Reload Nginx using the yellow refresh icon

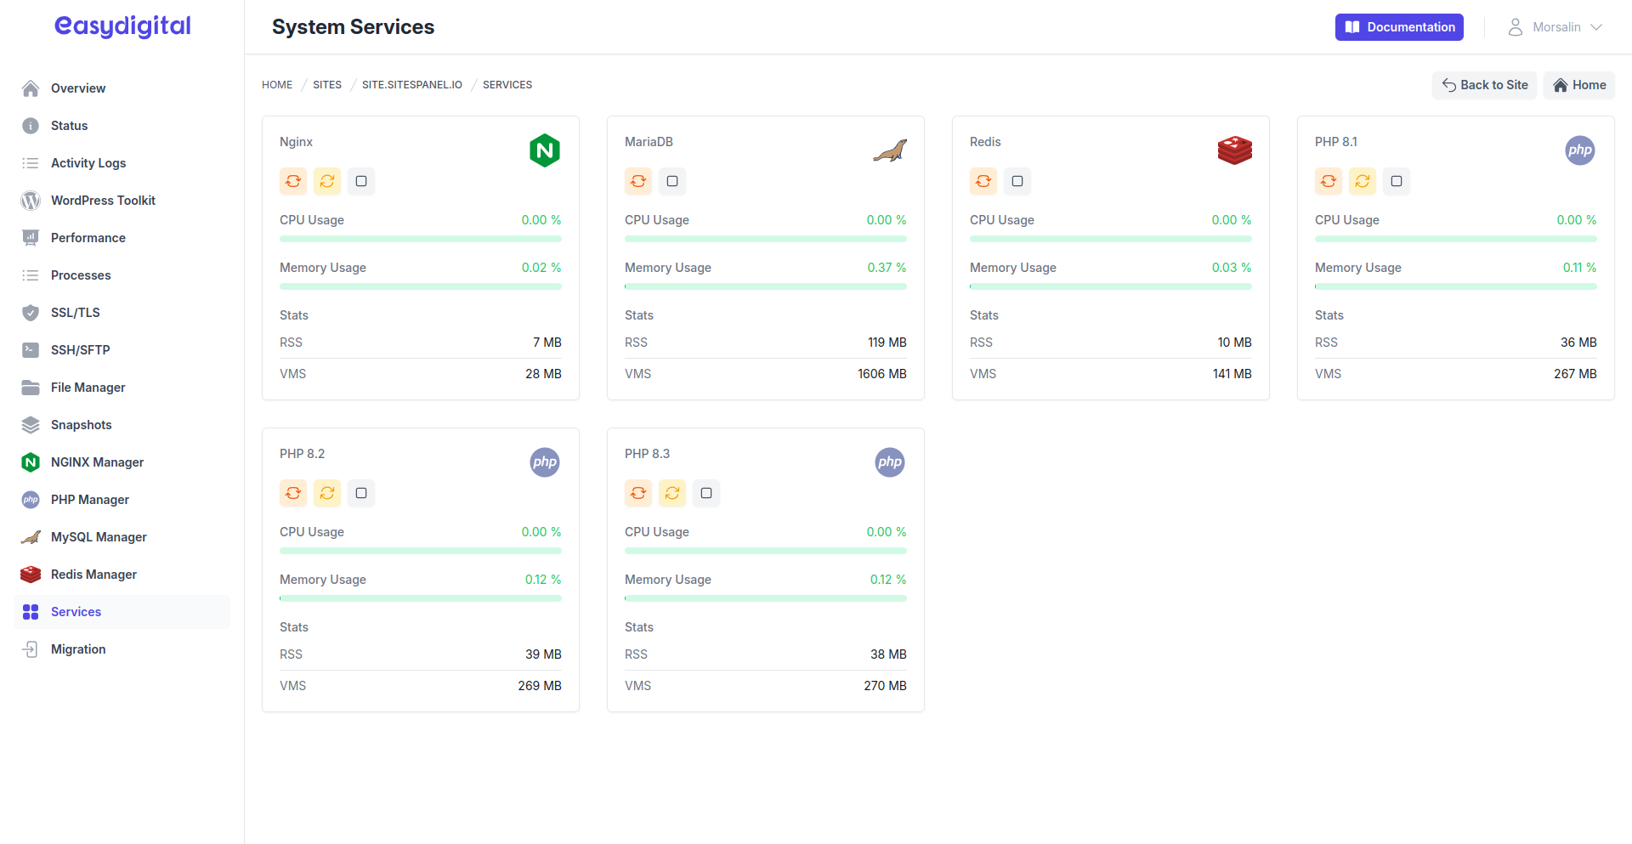(x=327, y=181)
